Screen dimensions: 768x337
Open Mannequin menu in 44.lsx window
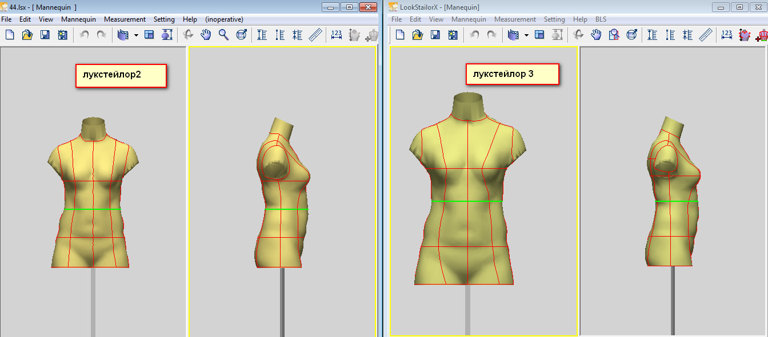[x=78, y=19]
